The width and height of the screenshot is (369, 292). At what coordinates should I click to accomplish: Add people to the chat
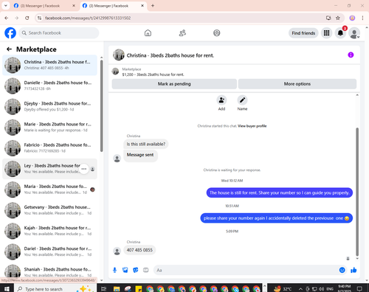(x=221, y=100)
